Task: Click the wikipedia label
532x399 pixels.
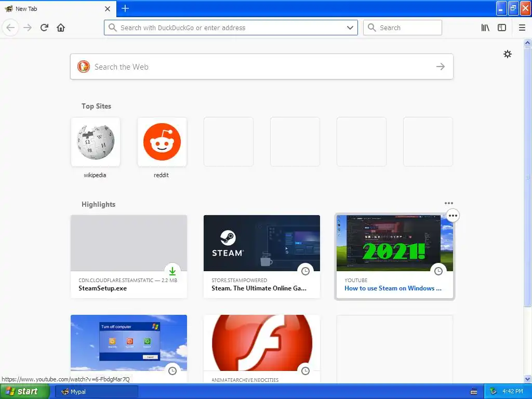Action: coord(95,175)
